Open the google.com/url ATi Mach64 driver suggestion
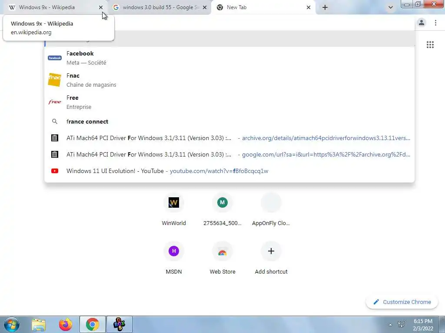Viewport: 445px width, 333px height. point(229,154)
